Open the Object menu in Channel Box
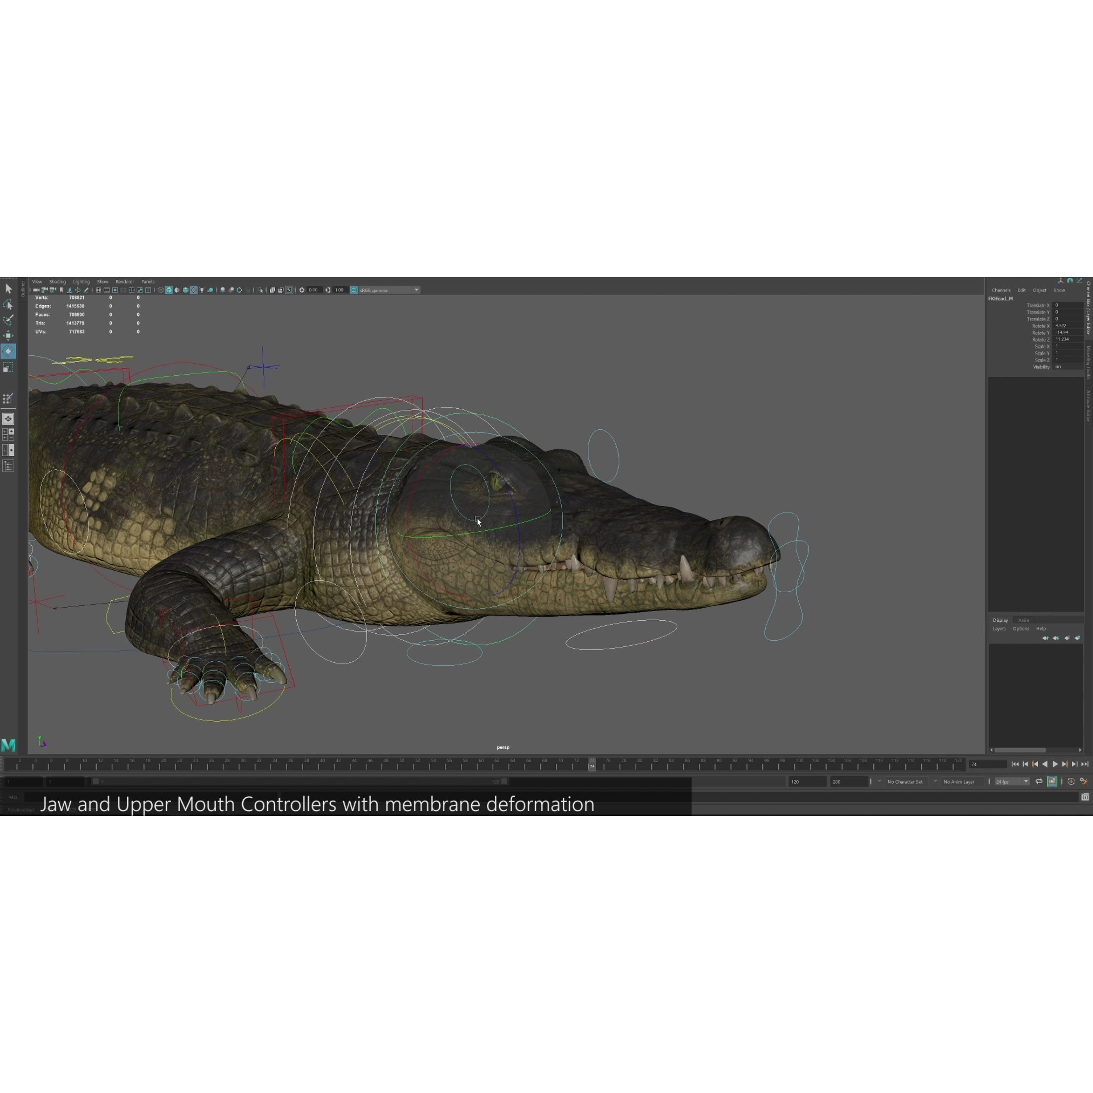Image resolution: width=1093 pixels, height=1093 pixels. click(x=1039, y=290)
